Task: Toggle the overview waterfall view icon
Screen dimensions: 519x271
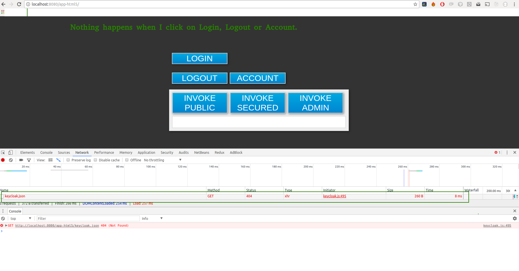Action: (x=58, y=160)
